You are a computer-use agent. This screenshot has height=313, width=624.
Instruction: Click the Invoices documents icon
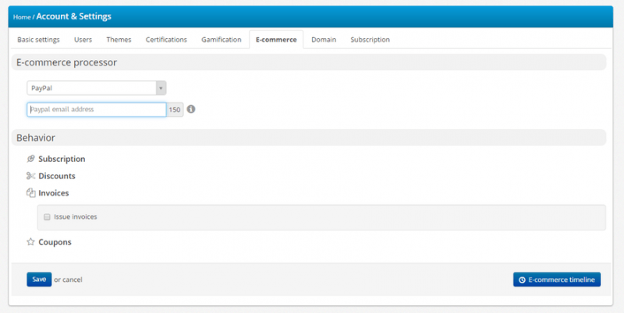tap(31, 193)
